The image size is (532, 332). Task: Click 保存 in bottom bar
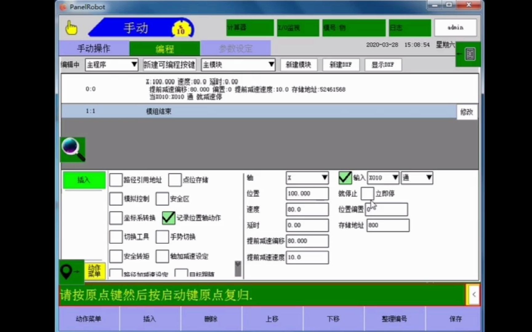coord(453,319)
